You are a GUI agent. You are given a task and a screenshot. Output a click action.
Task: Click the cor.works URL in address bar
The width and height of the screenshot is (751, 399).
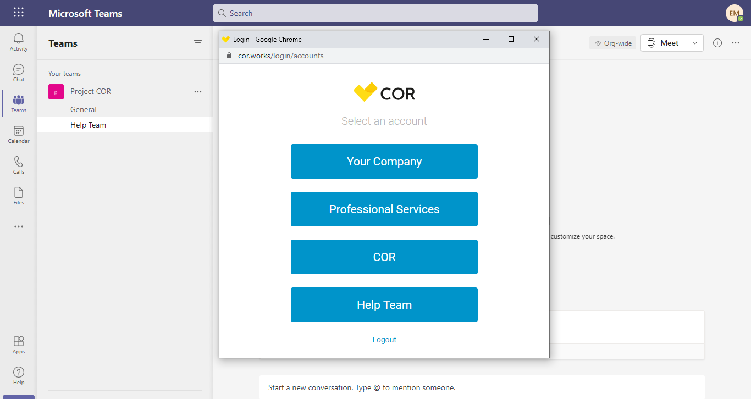280,56
